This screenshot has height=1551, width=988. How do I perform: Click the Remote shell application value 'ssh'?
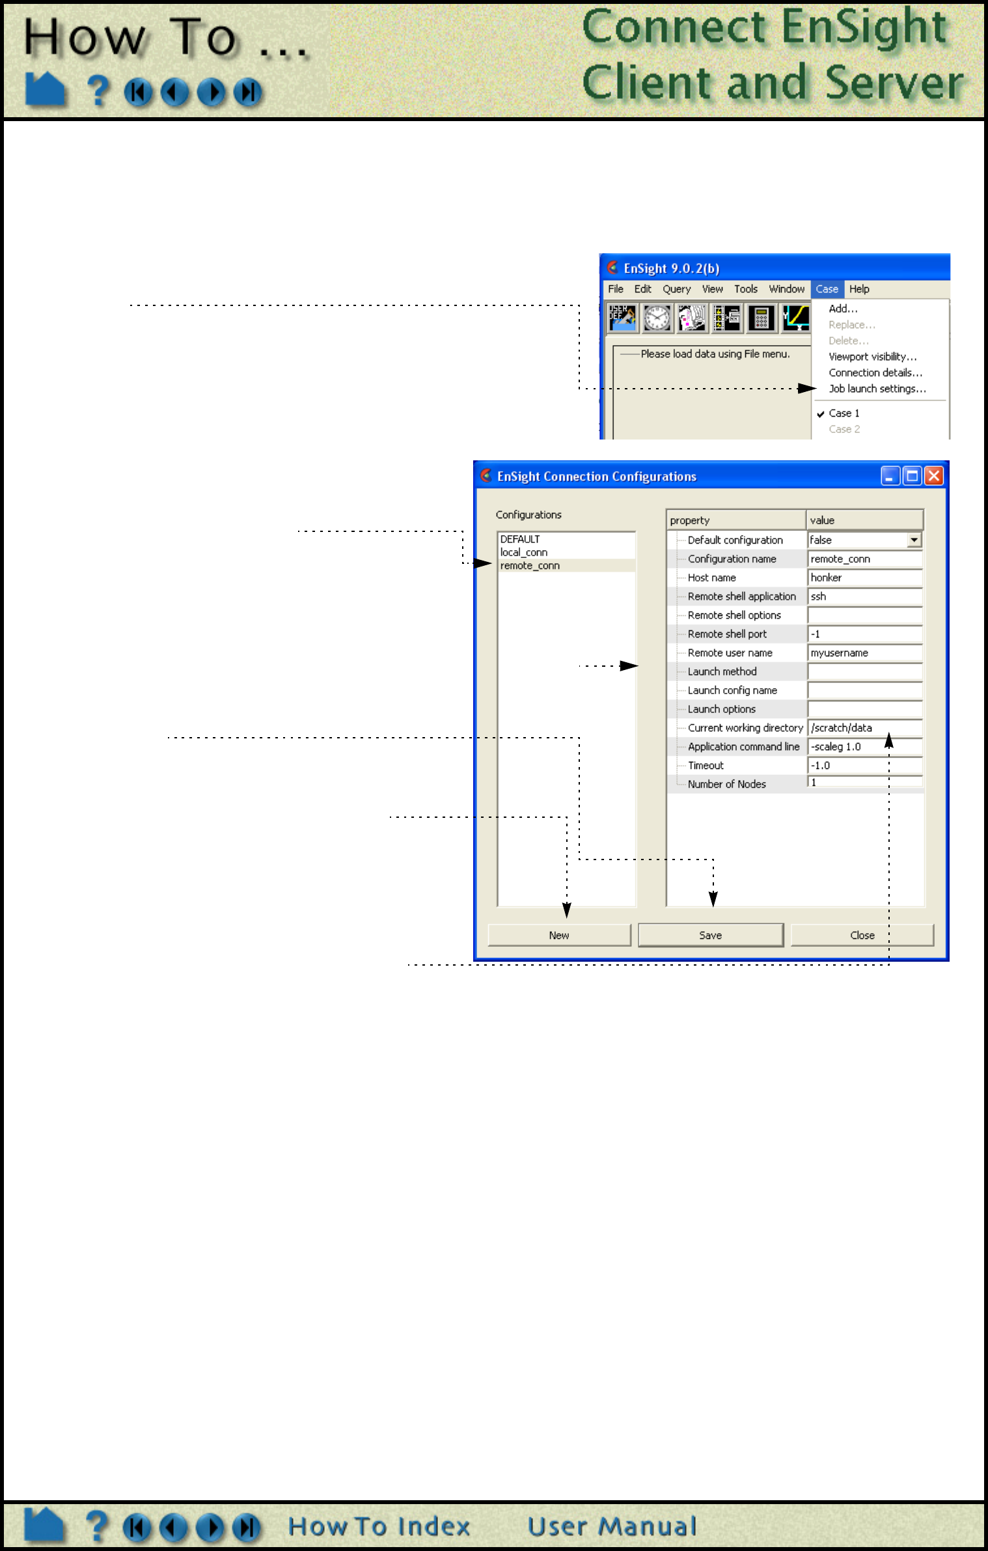(865, 596)
